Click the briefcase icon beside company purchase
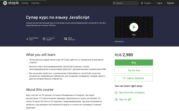Screen dimensions: 179x111 (116, 93)
